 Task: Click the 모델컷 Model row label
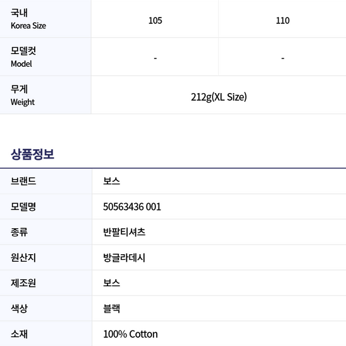click(23, 57)
